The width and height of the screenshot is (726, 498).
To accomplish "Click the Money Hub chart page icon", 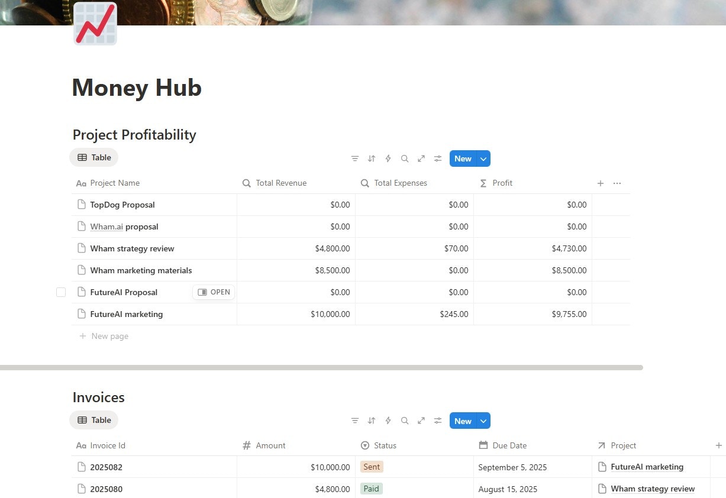I will [x=95, y=25].
